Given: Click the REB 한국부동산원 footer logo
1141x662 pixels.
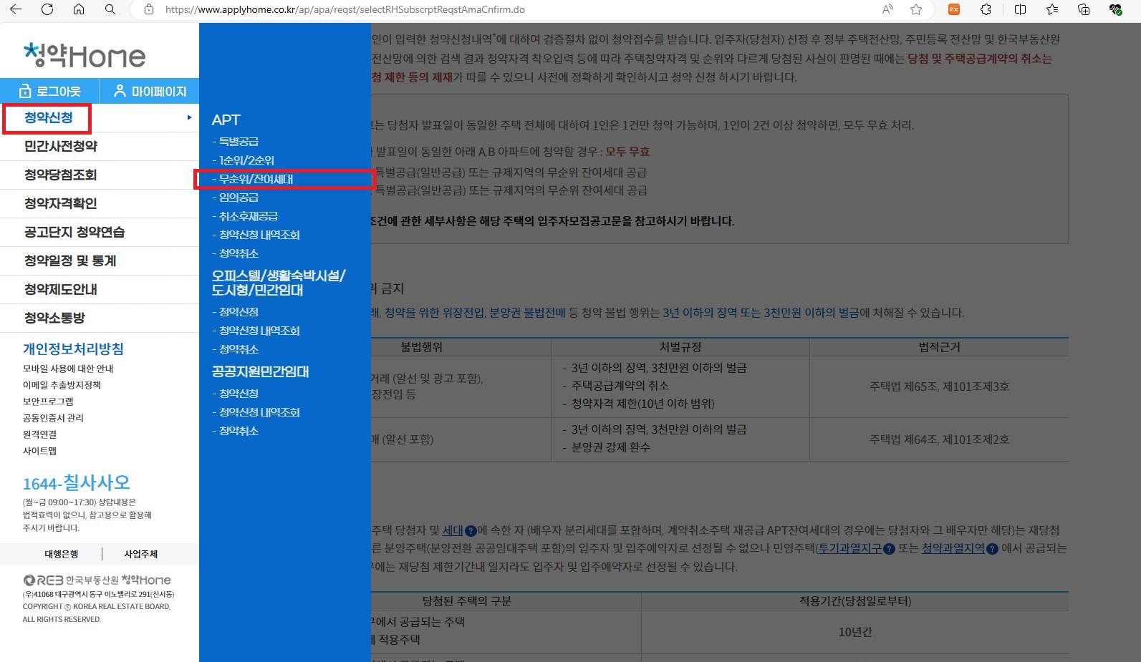Looking at the screenshot, I should tap(97, 580).
